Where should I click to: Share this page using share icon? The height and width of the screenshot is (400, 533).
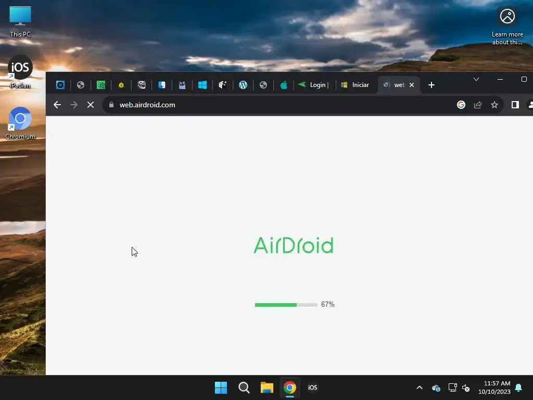click(x=478, y=105)
